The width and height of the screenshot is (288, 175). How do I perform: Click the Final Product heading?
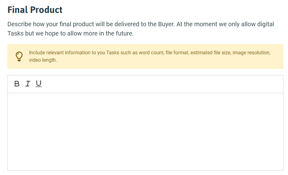[35, 10]
